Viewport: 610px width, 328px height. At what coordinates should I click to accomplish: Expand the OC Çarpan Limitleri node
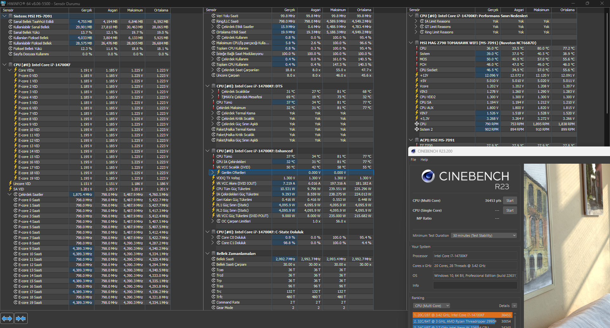pyautogui.click(x=213, y=221)
